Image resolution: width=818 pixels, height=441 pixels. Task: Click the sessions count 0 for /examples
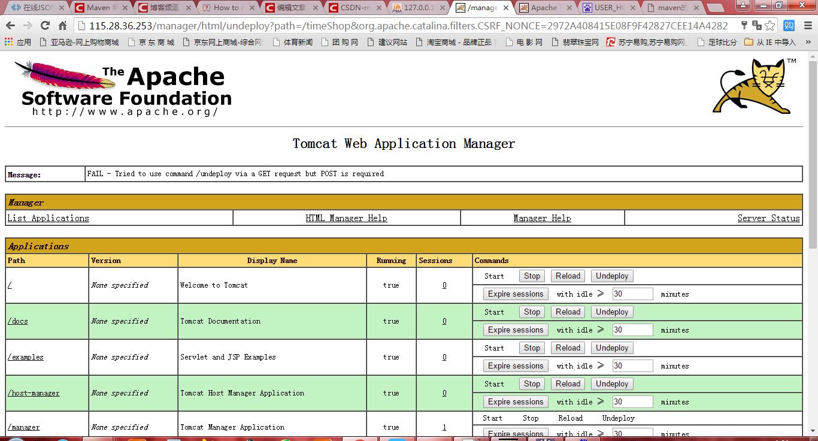coord(444,357)
